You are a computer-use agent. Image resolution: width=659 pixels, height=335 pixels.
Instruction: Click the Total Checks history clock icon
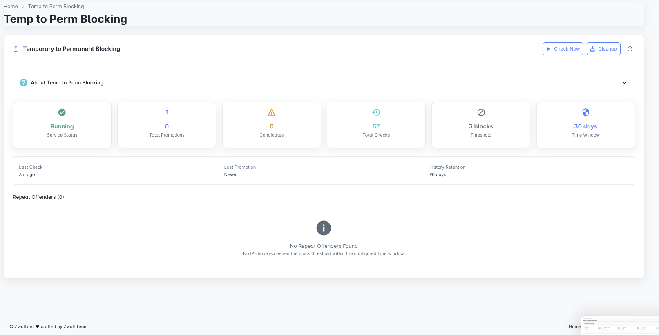(x=376, y=112)
